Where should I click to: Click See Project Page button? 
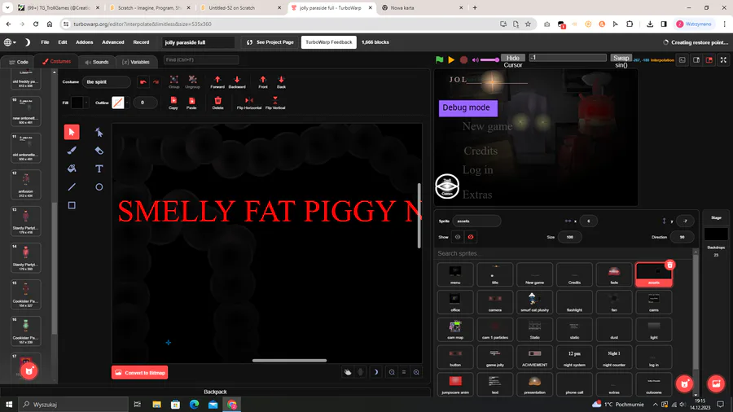coord(270,42)
